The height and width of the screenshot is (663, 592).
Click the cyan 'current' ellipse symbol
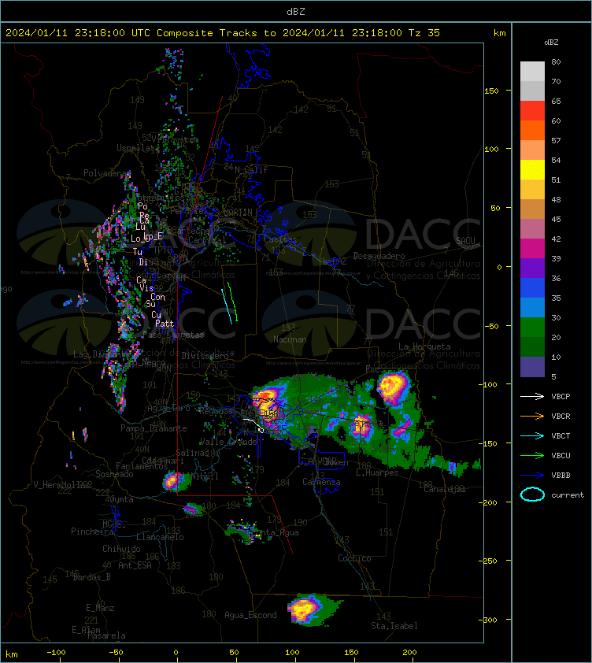point(532,494)
